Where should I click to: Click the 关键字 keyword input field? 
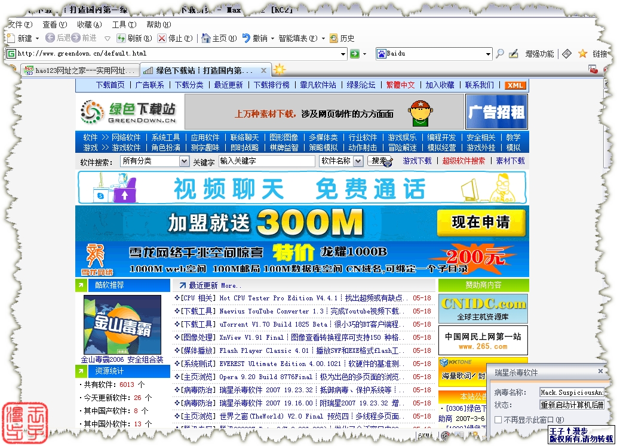coord(267,161)
